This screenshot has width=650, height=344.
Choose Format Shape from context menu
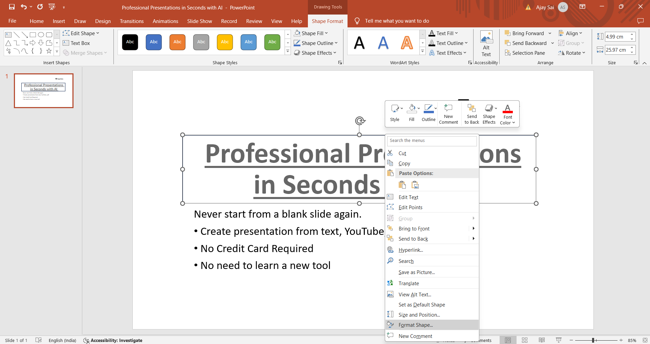[416, 325]
